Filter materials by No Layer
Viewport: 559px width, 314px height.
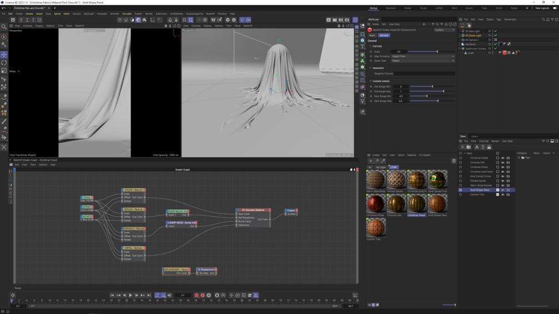(381, 167)
